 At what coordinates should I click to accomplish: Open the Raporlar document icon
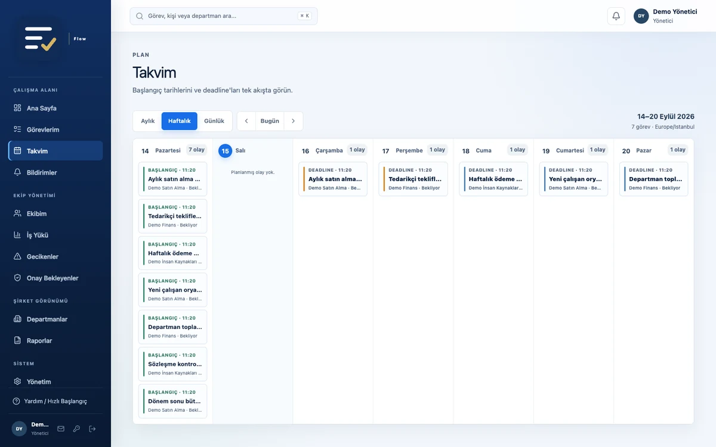tap(17, 340)
